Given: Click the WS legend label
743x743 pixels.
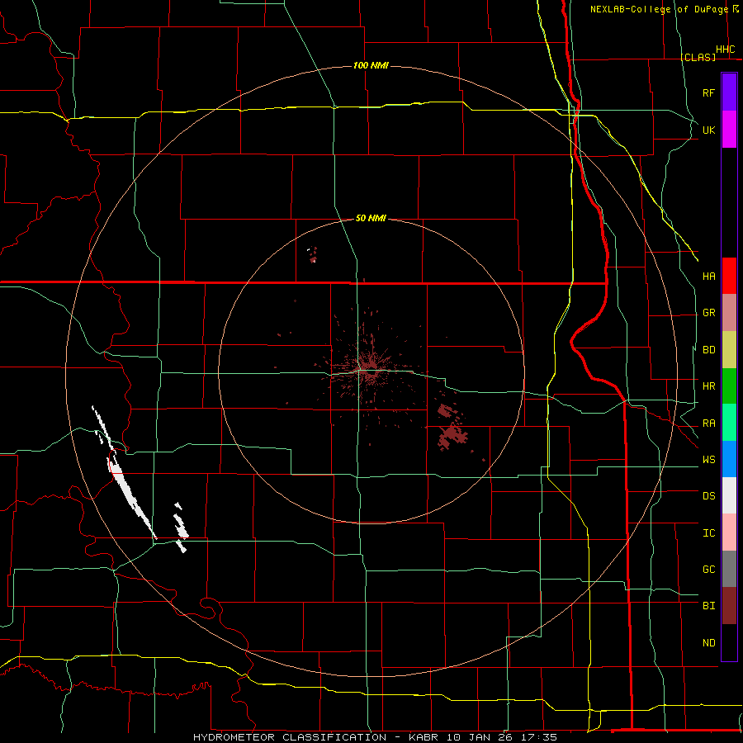Looking at the screenshot, I should point(708,459).
